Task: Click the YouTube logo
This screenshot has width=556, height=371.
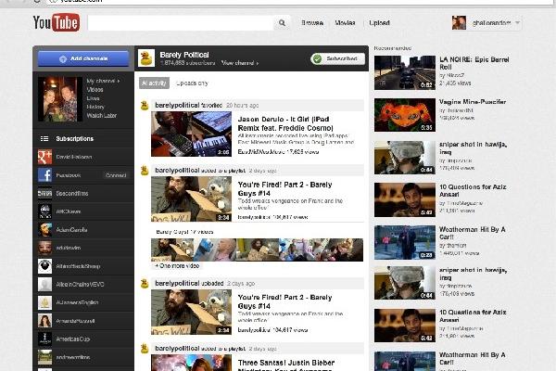Action: click(x=56, y=22)
